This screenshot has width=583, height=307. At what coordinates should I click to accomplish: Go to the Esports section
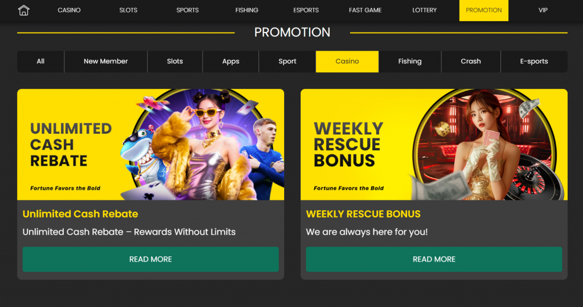coord(306,10)
